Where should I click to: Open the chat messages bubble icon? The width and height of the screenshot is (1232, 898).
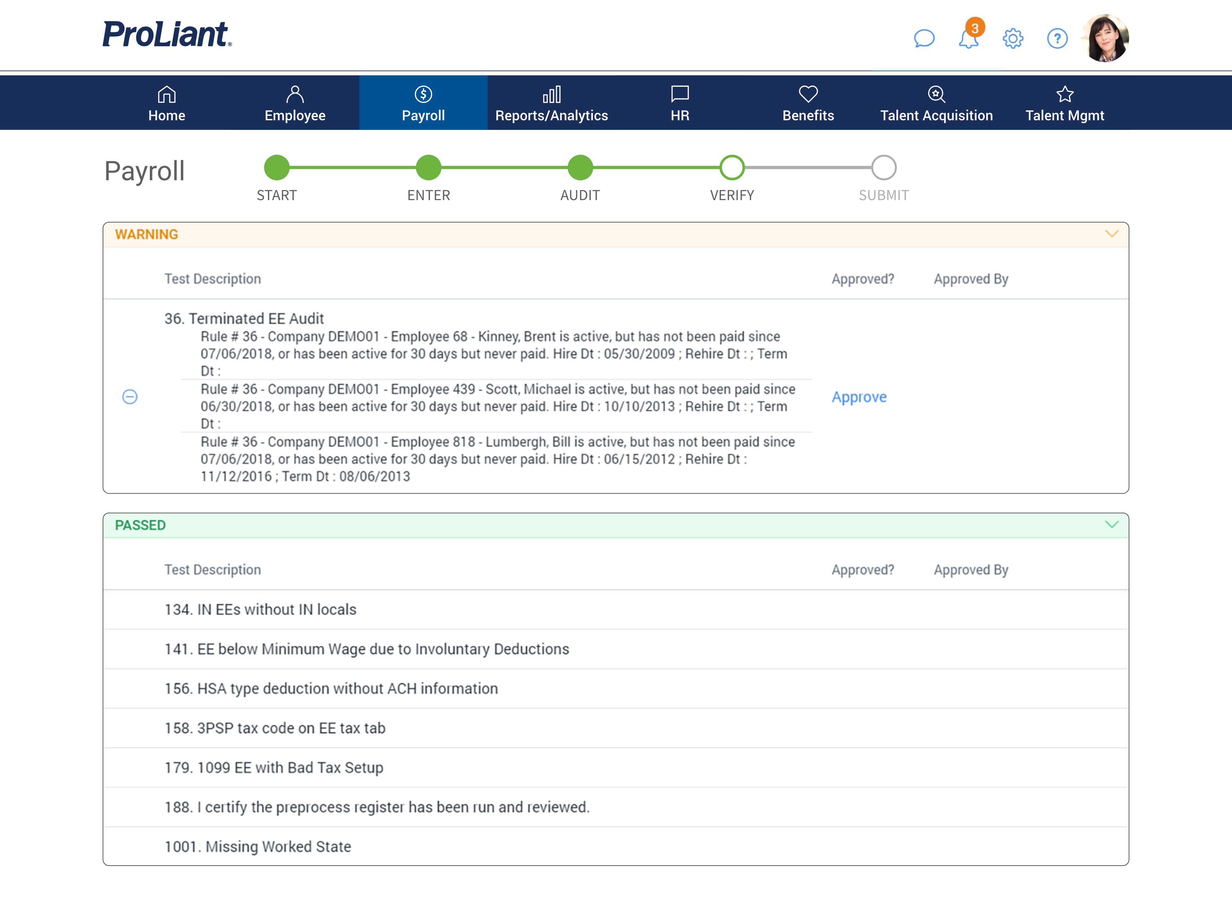(924, 38)
